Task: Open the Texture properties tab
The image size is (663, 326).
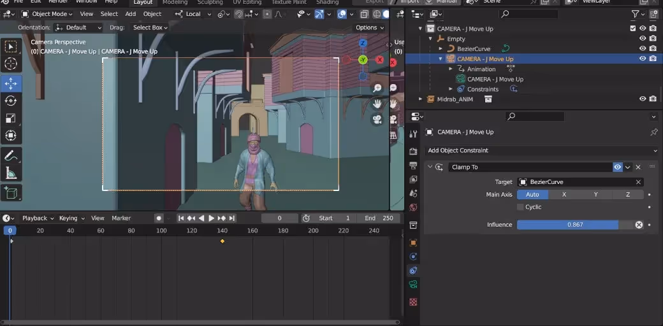Action: click(413, 302)
